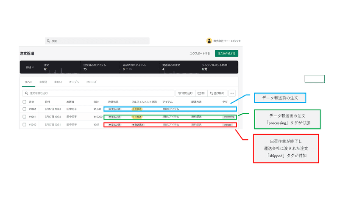Switch to the すべて tab
351x197 pixels.
(28, 82)
